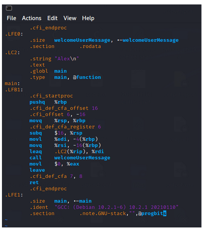Click the subq $16, %rsp instruction

click(56, 133)
